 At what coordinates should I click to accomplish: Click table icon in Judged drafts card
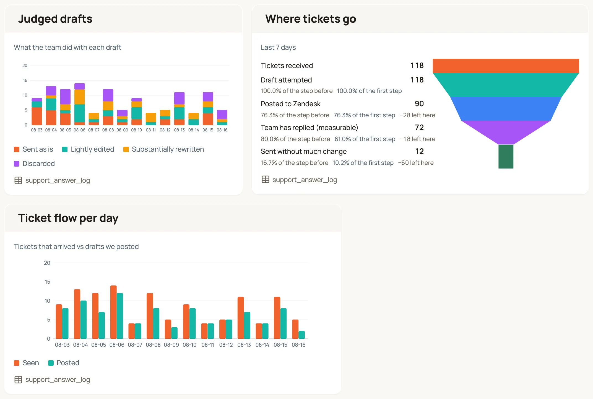(x=18, y=180)
